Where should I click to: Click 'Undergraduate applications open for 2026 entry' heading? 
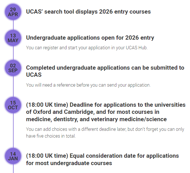coord(90,38)
